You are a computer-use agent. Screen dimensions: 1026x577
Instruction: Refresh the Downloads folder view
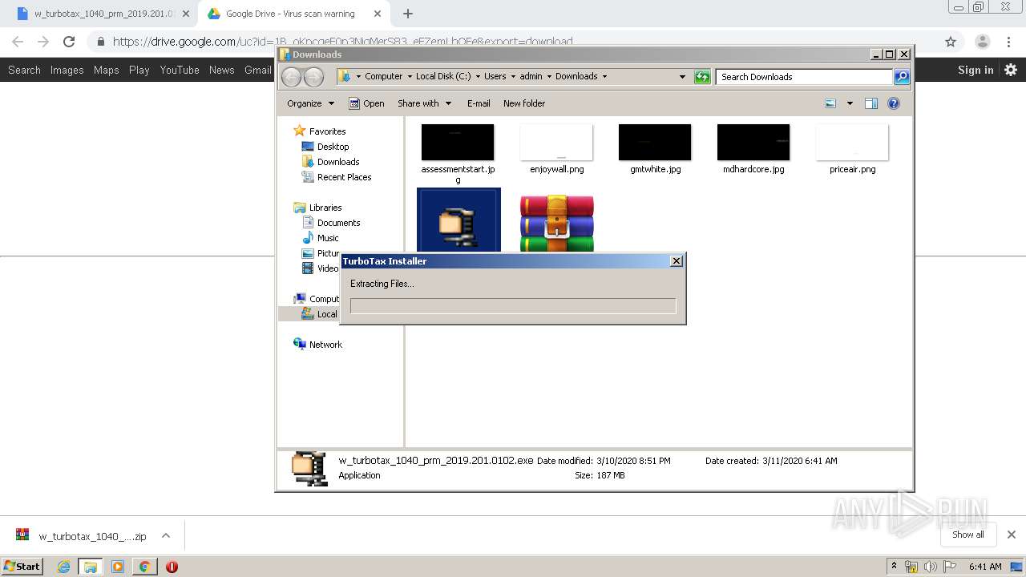pyautogui.click(x=702, y=77)
